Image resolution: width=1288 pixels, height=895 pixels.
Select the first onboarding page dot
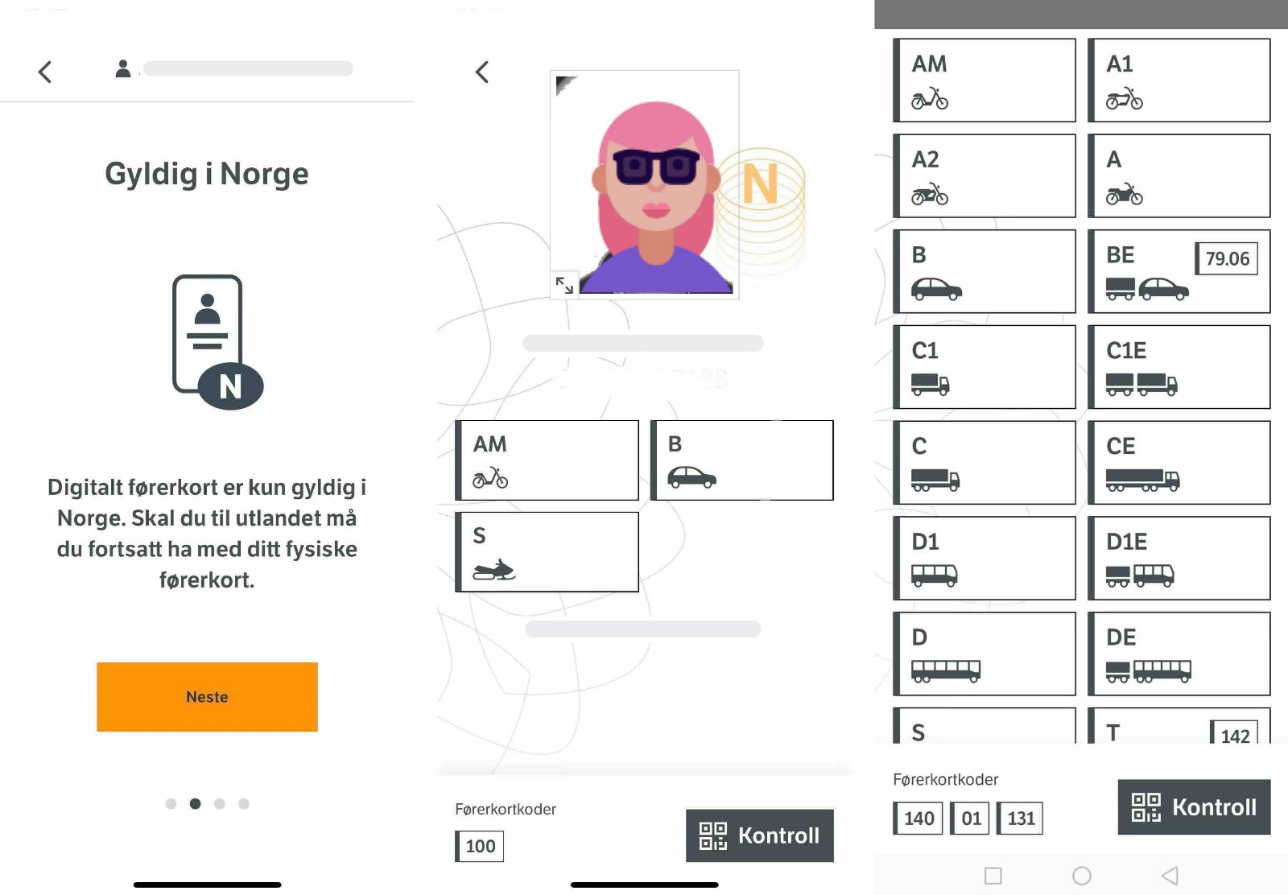(x=171, y=803)
